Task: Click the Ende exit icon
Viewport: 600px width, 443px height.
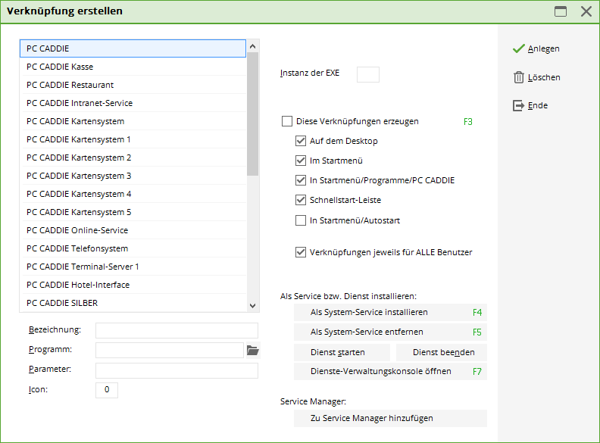Action: point(518,106)
